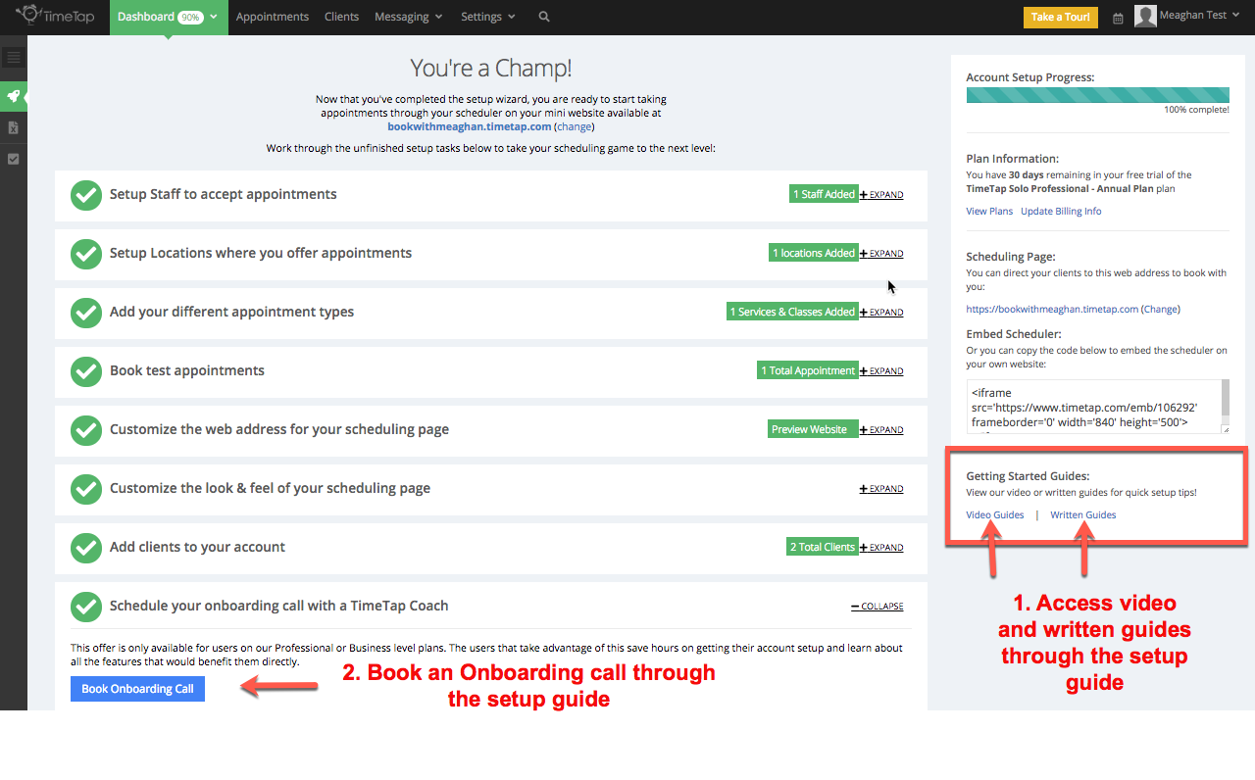Expand the look & feel section

(x=881, y=489)
